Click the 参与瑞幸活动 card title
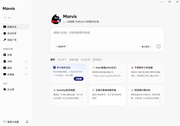The image size is (180, 126). click(x=63, y=68)
